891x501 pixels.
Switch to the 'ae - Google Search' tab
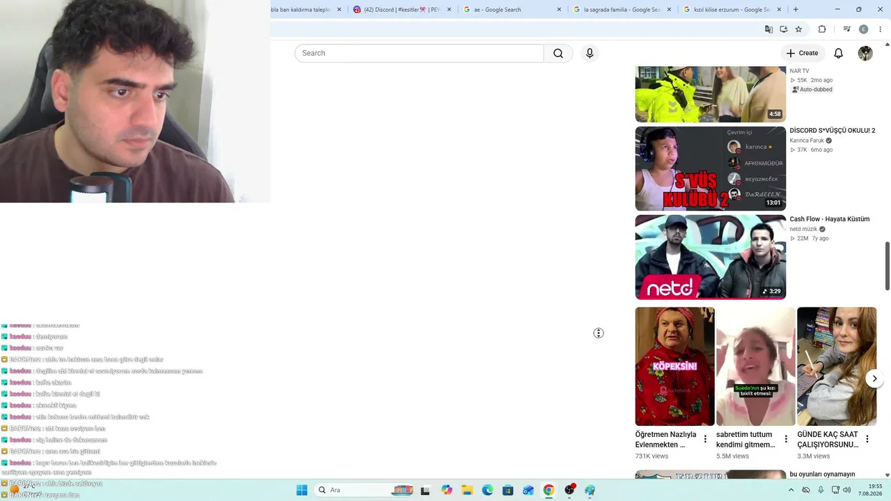pos(511,10)
